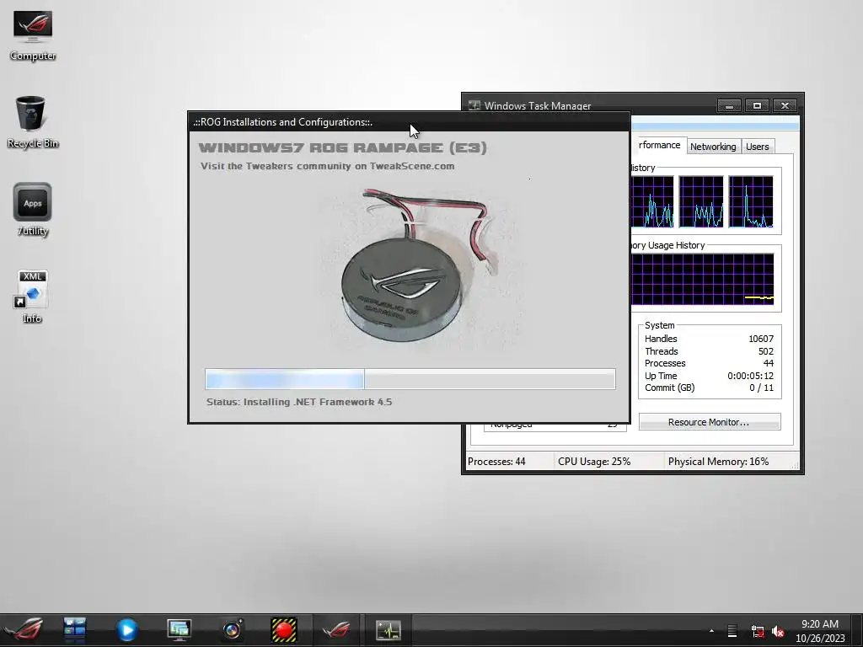
Task: Click the memory usage history graph
Action: [x=702, y=279]
